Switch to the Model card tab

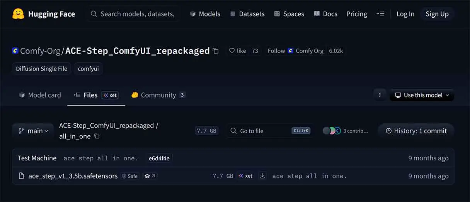pyautogui.click(x=40, y=95)
